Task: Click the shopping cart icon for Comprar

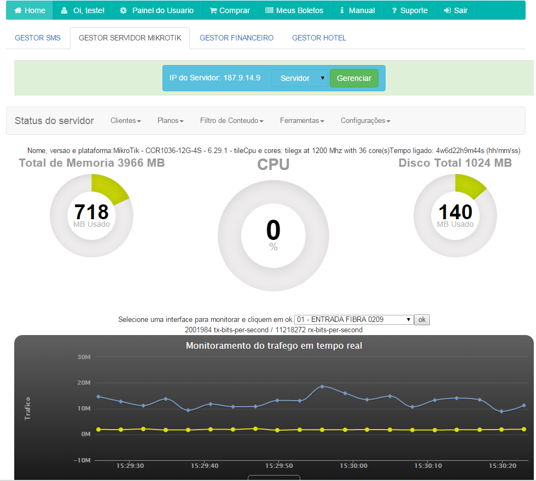Action: click(213, 10)
